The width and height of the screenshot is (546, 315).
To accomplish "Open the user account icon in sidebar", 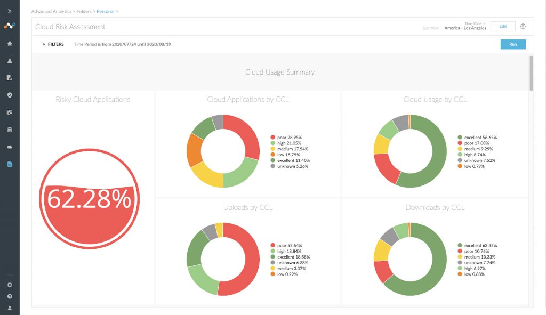I will [x=10, y=308].
